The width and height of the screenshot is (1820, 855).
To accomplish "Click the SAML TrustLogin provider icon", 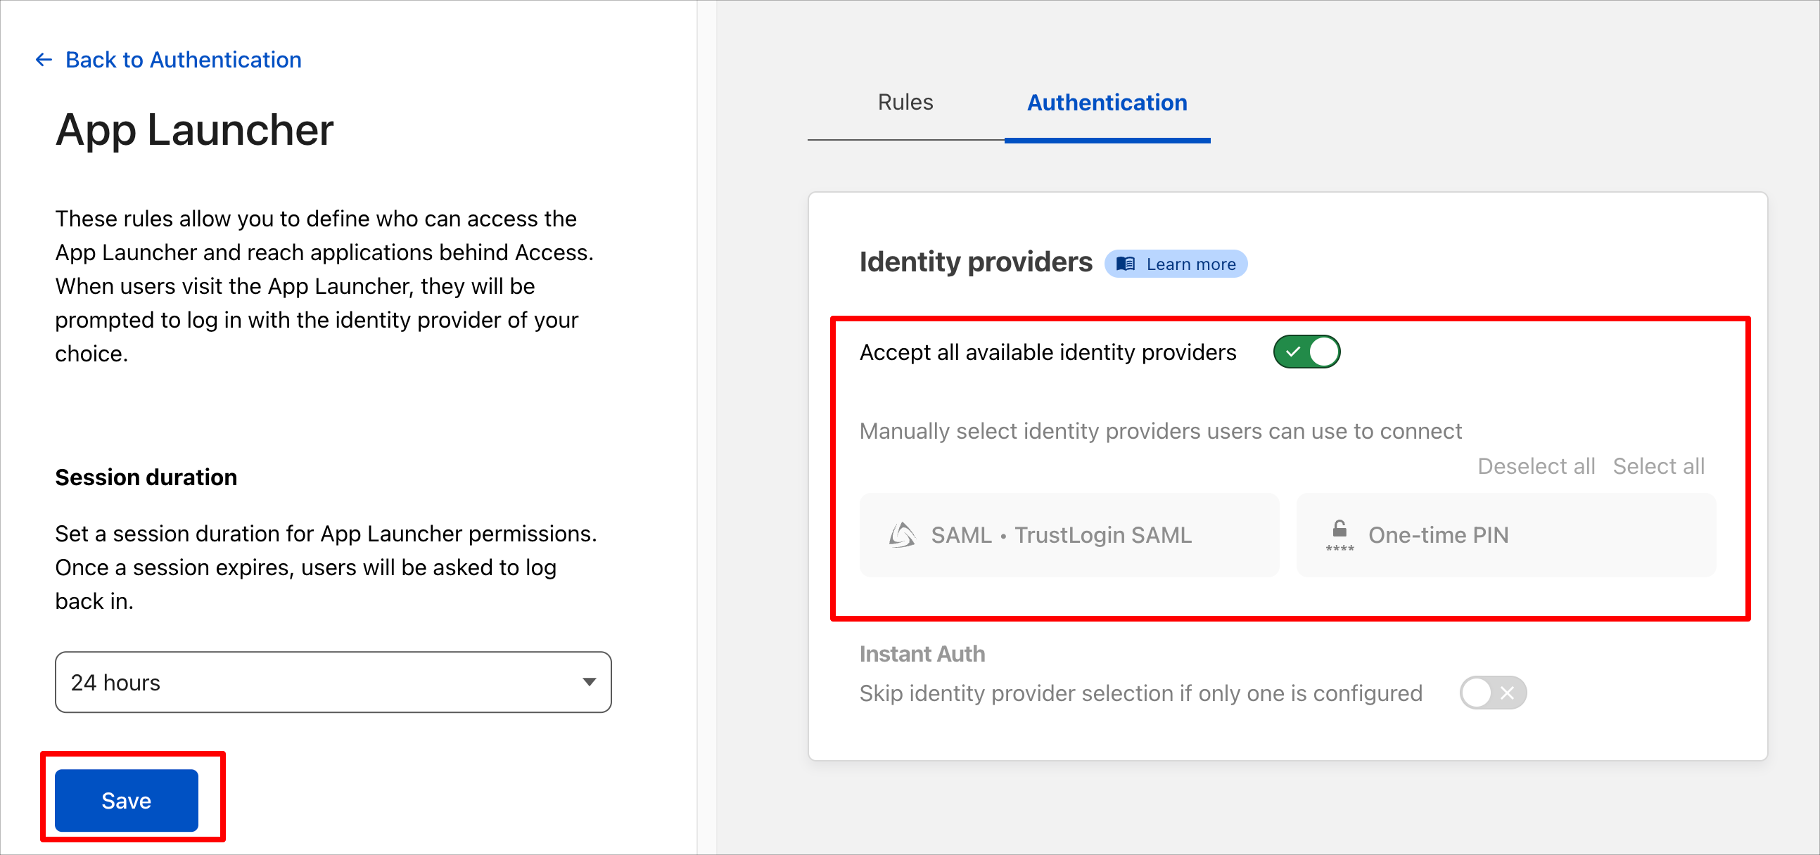I will 902,535.
